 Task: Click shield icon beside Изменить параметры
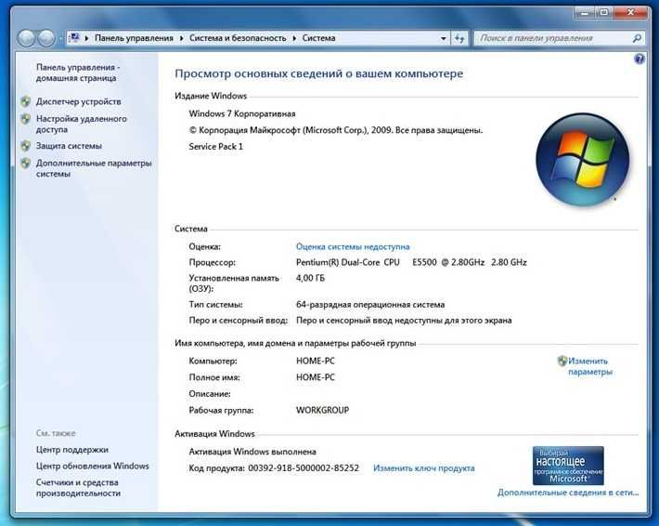pyautogui.click(x=562, y=361)
